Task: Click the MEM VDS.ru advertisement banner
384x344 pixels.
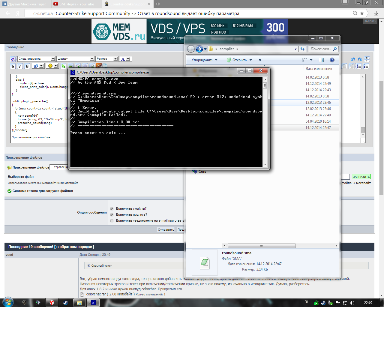Action: (x=190, y=31)
